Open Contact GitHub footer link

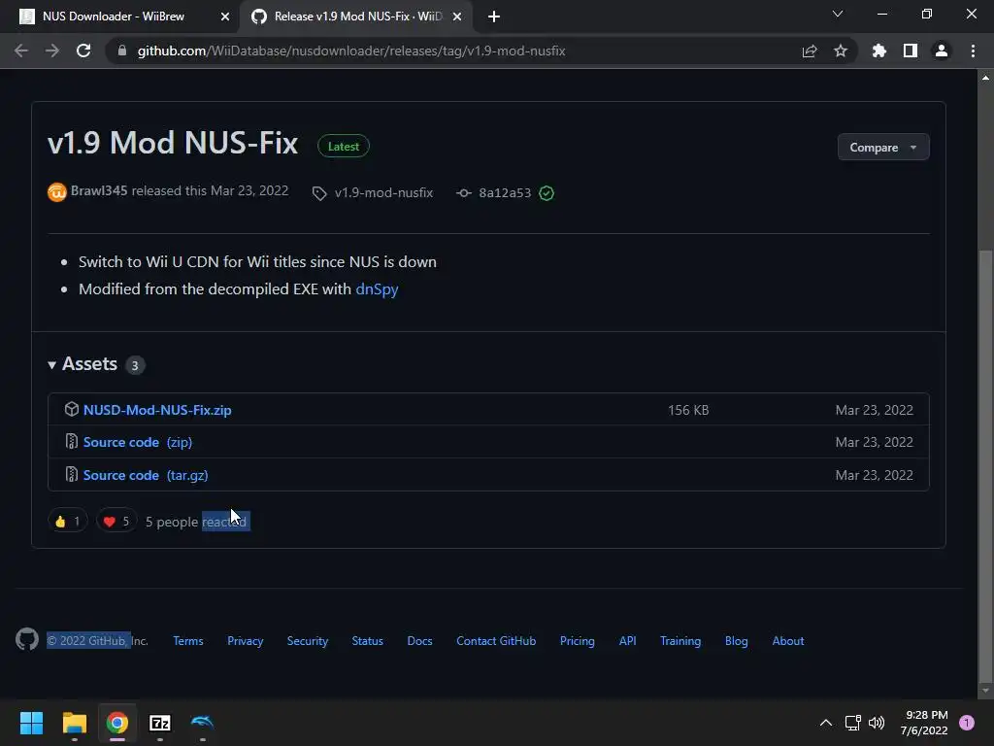496,641
